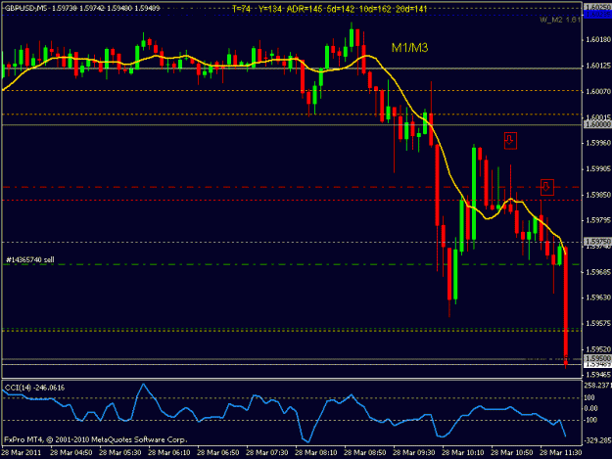Click the 28 Mar 10:50 time label
612x459 pixels.
point(512,453)
